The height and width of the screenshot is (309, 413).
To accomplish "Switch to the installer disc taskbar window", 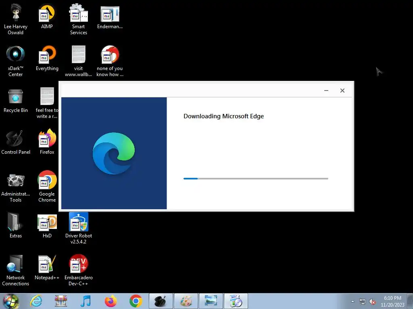I will tap(236, 301).
